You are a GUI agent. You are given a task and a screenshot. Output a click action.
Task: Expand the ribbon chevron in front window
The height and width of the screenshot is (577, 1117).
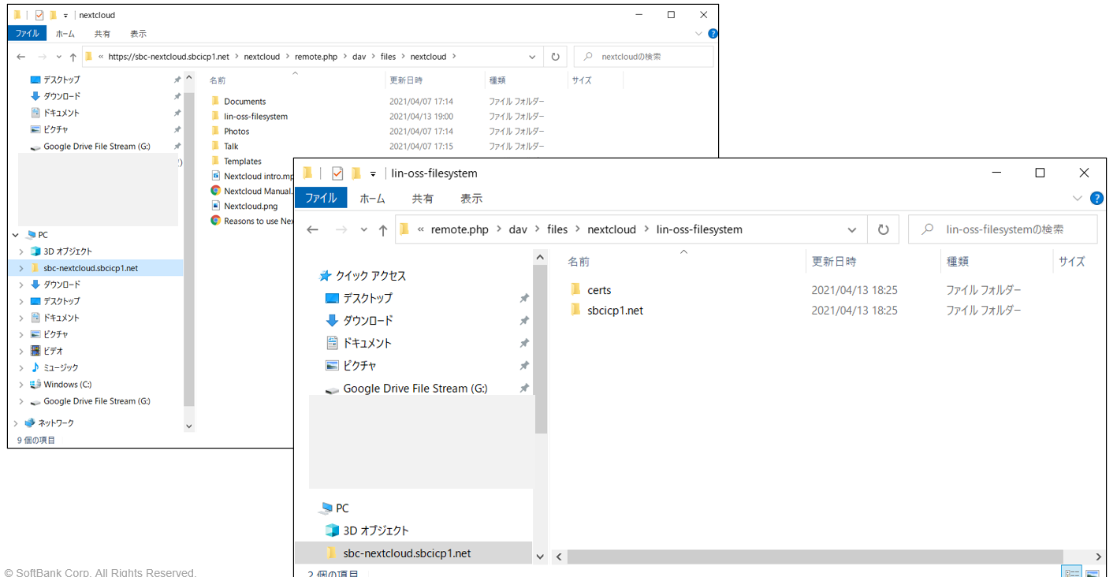tap(1078, 199)
